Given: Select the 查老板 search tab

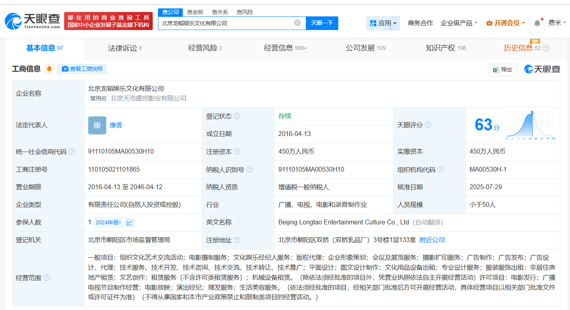Looking at the screenshot, I should coord(194,12).
